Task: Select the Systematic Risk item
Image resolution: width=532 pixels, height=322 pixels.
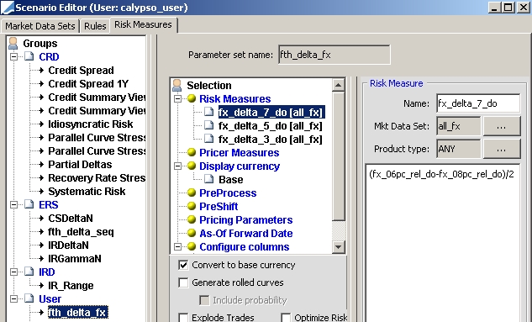Action: [x=87, y=191]
